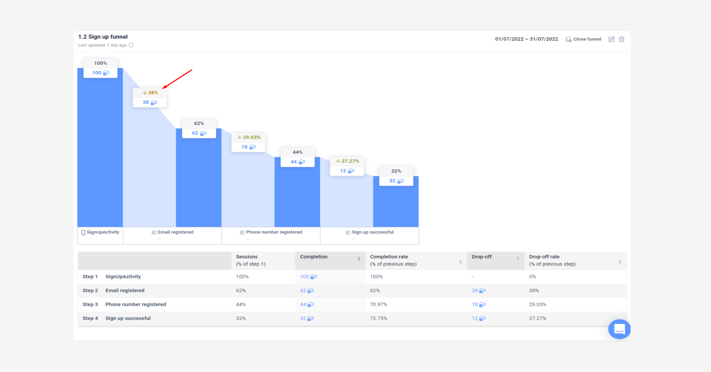The image size is (711, 372).
Task: Sort by Drop-off column
Action: click(517, 258)
